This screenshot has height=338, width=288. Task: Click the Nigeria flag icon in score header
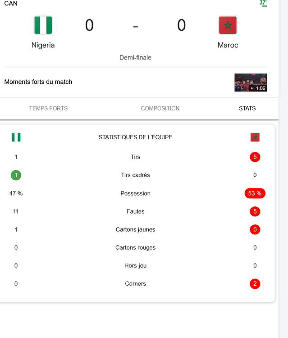pos(43,25)
